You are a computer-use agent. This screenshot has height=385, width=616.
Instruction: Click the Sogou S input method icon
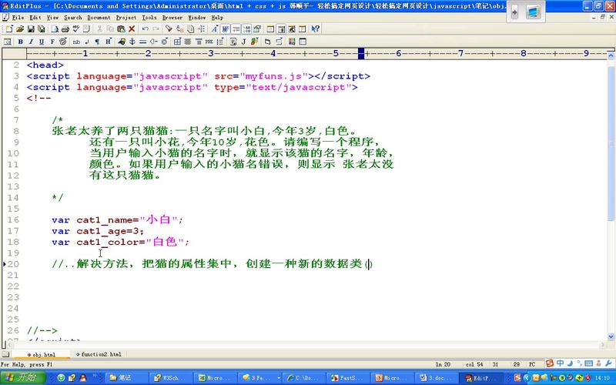pos(550,363)
